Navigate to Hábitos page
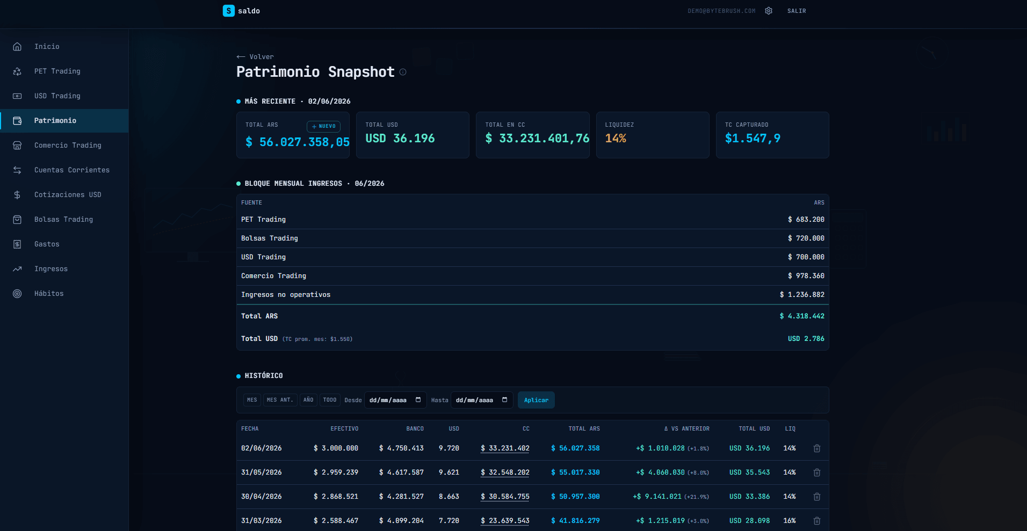Screen dimensions: 1027x531 tap(64, 294)
